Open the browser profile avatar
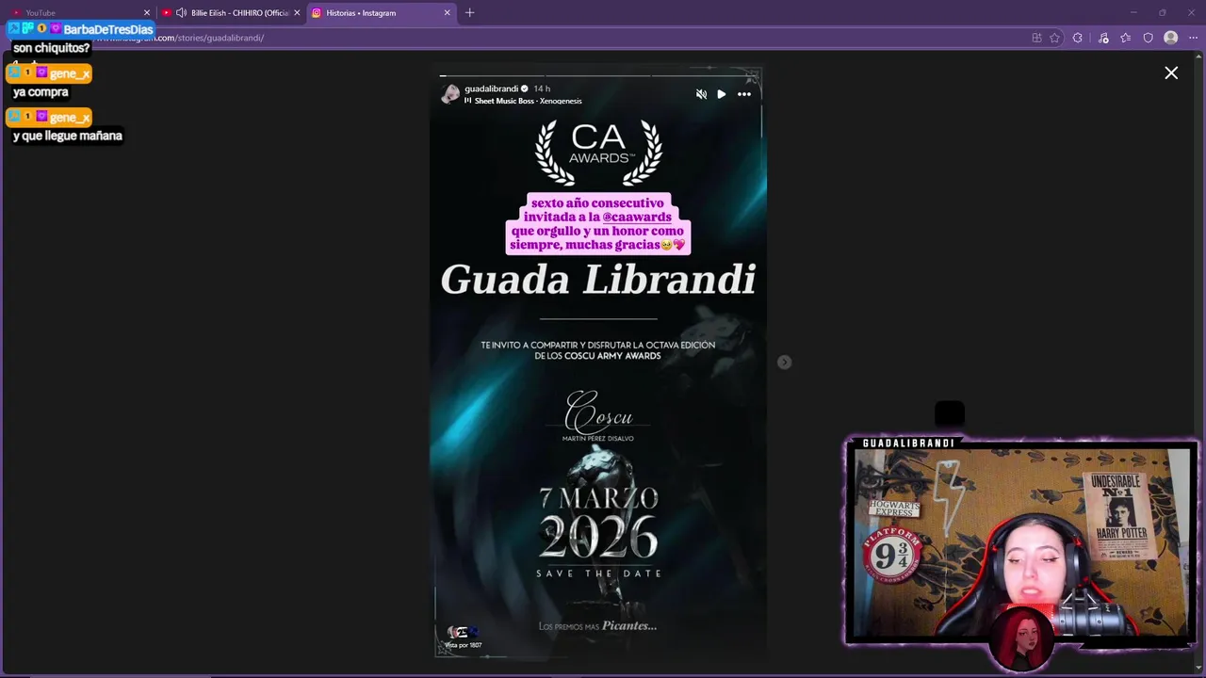1206x678 pixels. 1170,38
